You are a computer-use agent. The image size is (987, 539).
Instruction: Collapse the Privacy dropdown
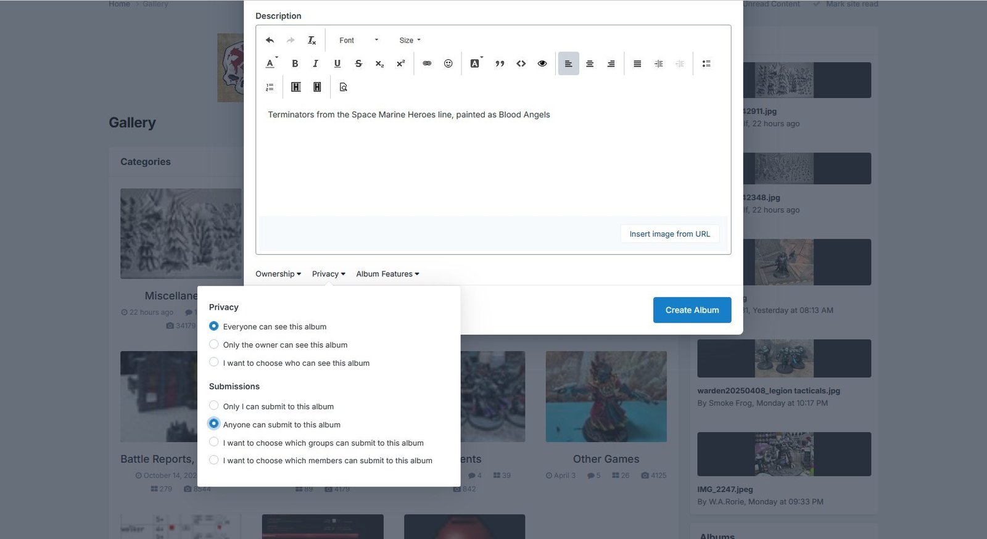329,274
